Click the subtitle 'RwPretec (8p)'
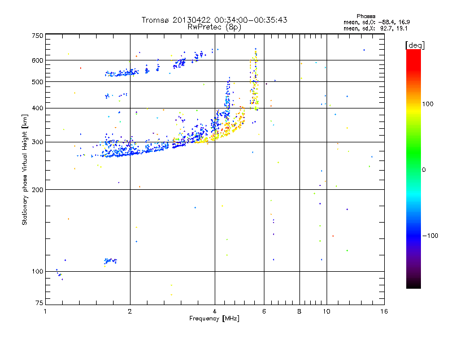The height and width of the screenshot is (339, 452). point(214,27)
